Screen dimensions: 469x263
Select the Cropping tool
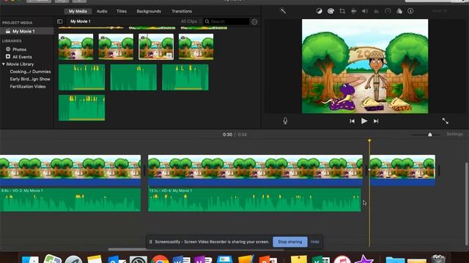click(342, 11)
